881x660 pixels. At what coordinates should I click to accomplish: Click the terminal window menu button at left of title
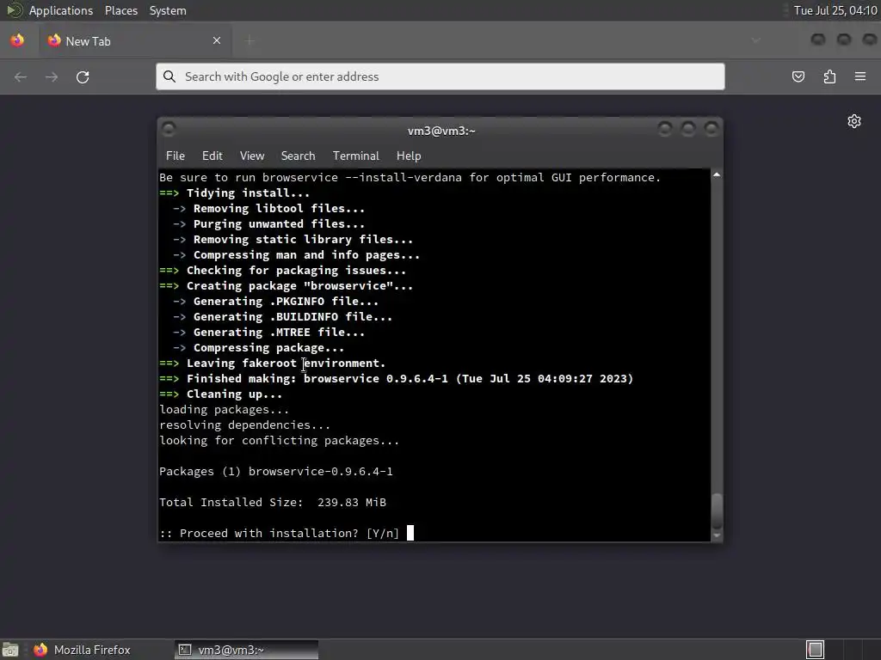coord(169,130)
